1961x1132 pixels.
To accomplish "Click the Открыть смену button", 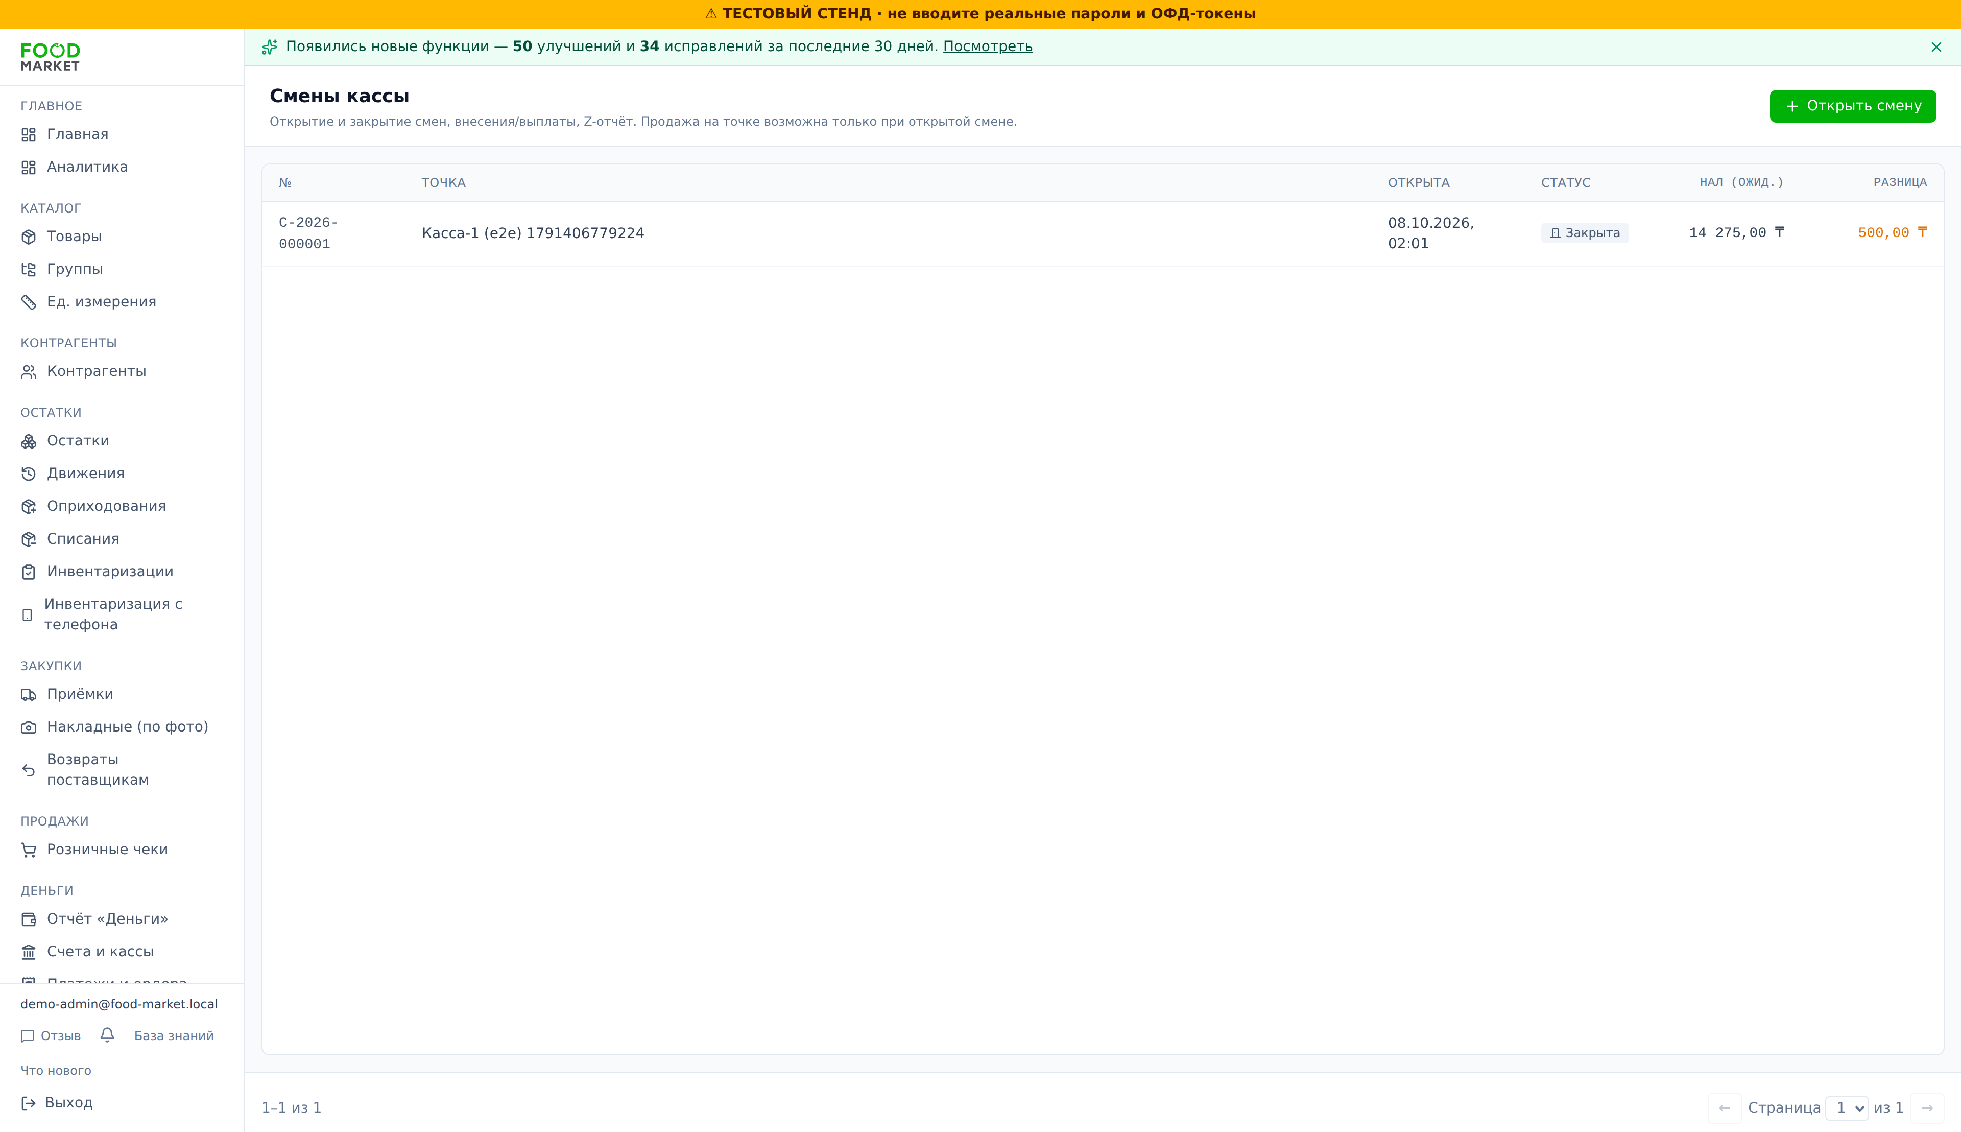I will point(1852,106).
